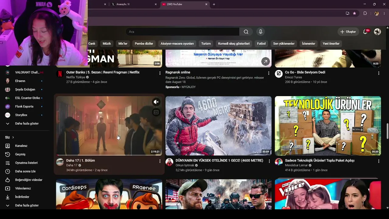Image resolution: width=389 pixels, height=219 pixels.
Task: Open options for Sadece Teknolojik Ürünler video
Action: [379, 161]
